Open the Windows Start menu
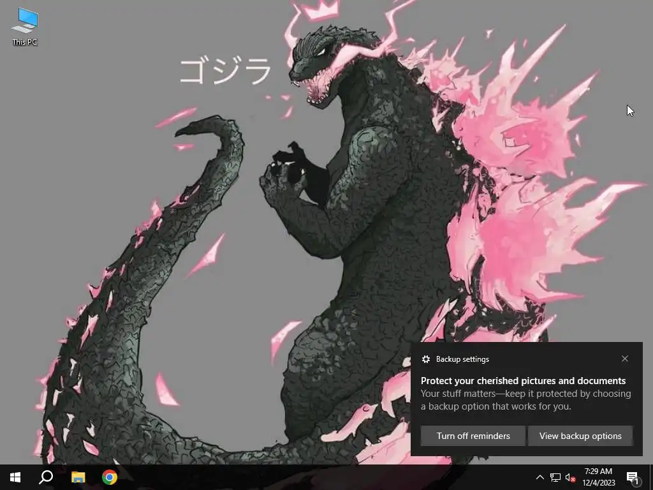The image size is (653, 490). 15,477
